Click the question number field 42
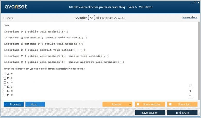The image size is (201, 118). tap(91, 18)
